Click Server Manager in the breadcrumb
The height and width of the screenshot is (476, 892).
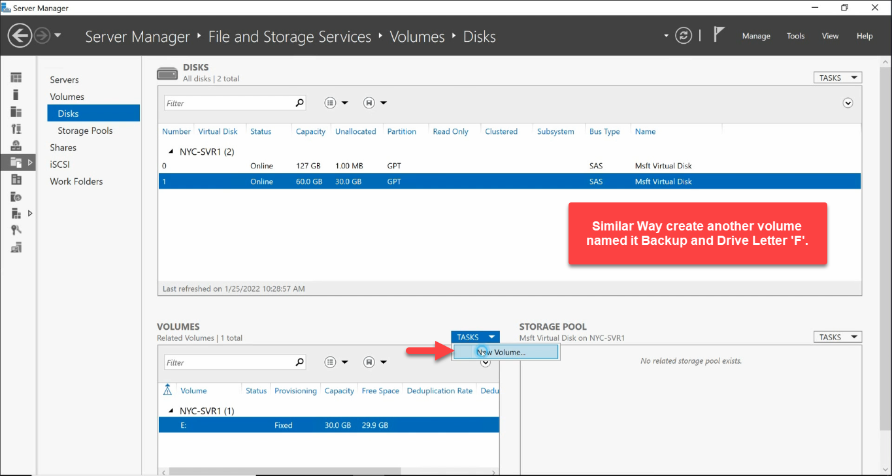pos(137,37)
